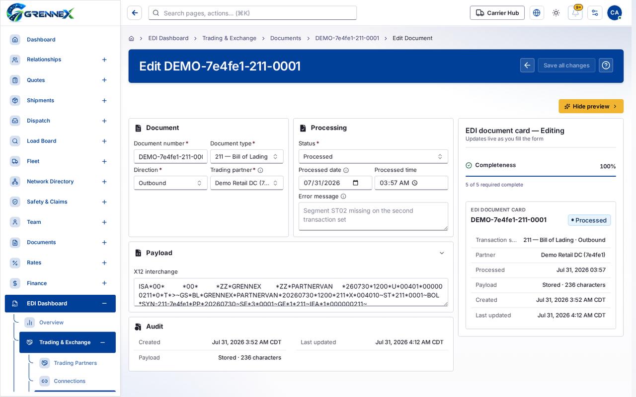
Task: Click the Hide preview button
Action: coord(591,106)
